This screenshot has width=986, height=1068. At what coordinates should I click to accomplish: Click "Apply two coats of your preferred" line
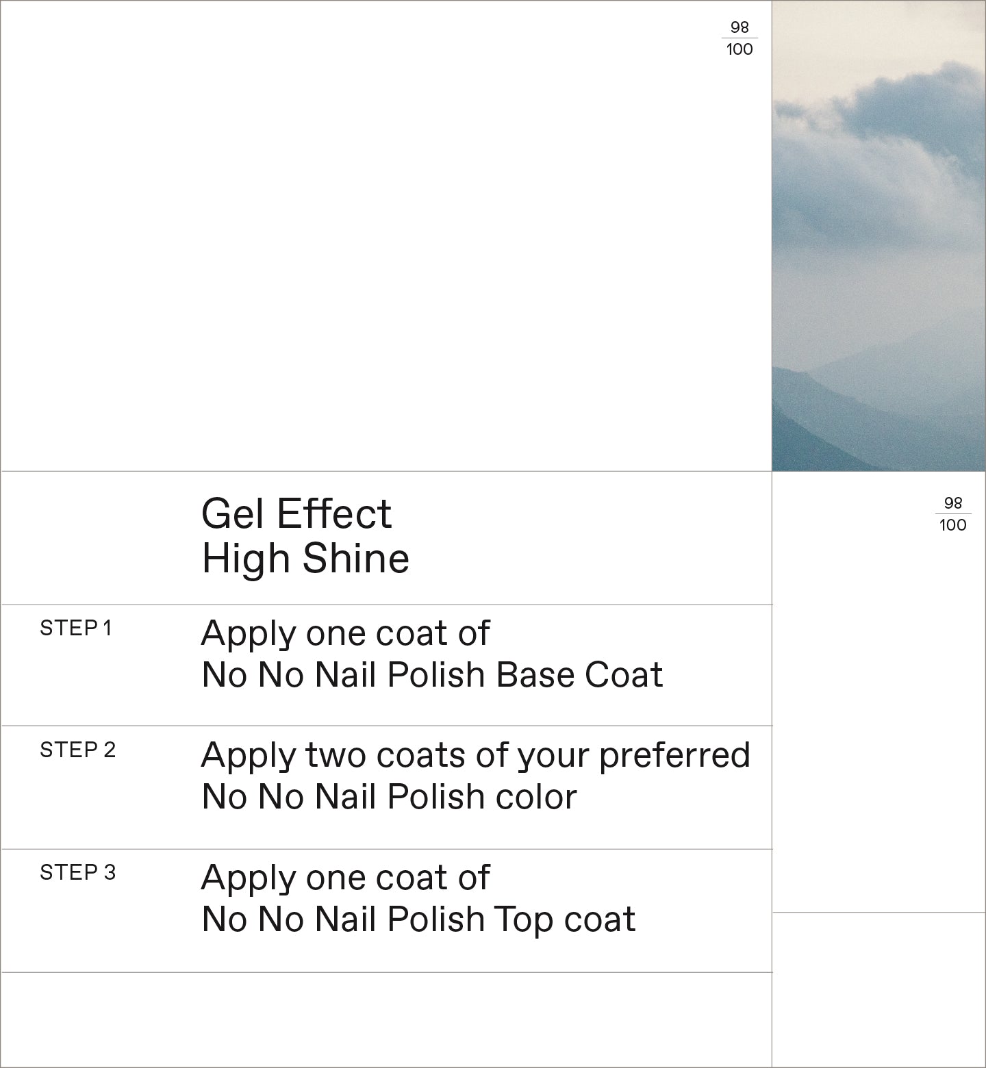(475, 755)
